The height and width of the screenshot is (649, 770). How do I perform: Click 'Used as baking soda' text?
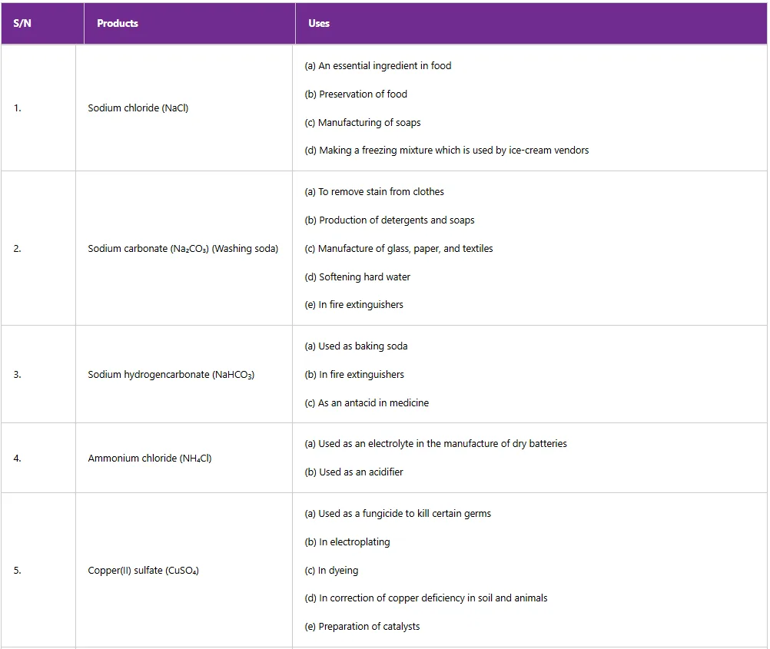tap(356, 346)
